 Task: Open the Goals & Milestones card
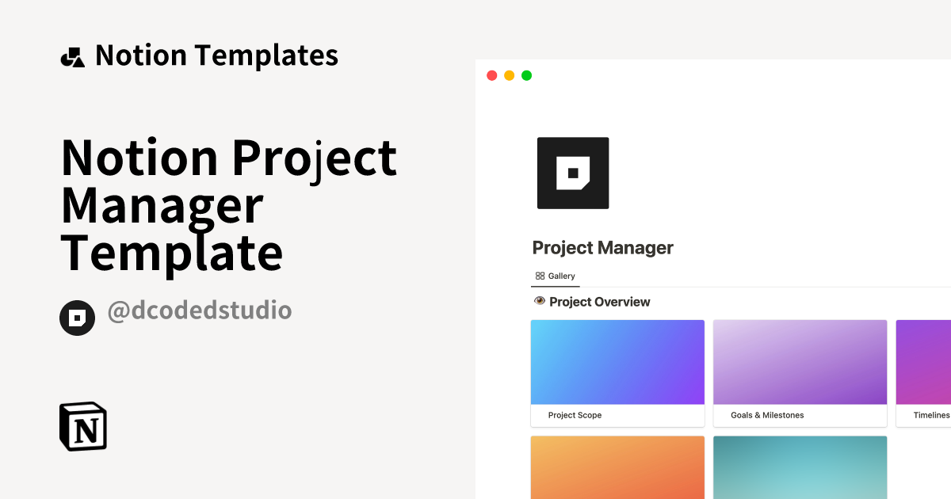click(800, 372)
